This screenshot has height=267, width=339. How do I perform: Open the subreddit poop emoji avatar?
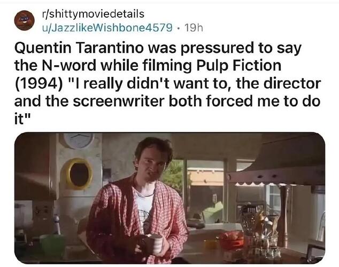(25, 20)
